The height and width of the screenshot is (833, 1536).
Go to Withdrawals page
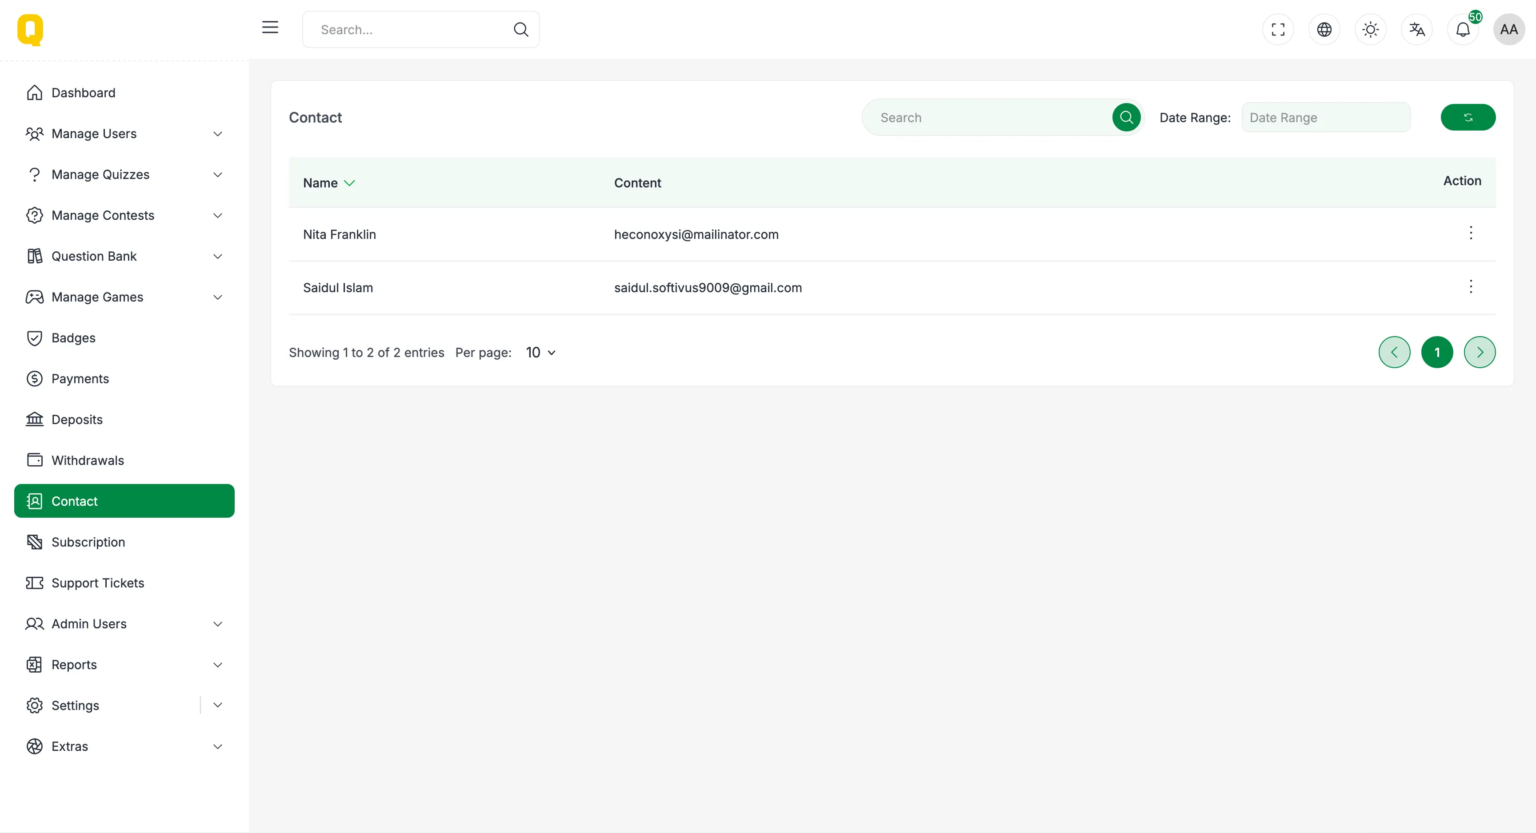(88, 460)
